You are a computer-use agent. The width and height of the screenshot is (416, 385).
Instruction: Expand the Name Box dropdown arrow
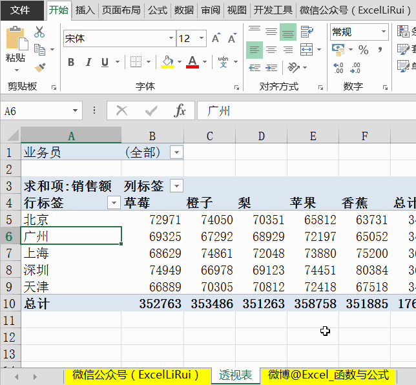pyautogui.click(x=76, y=110)
